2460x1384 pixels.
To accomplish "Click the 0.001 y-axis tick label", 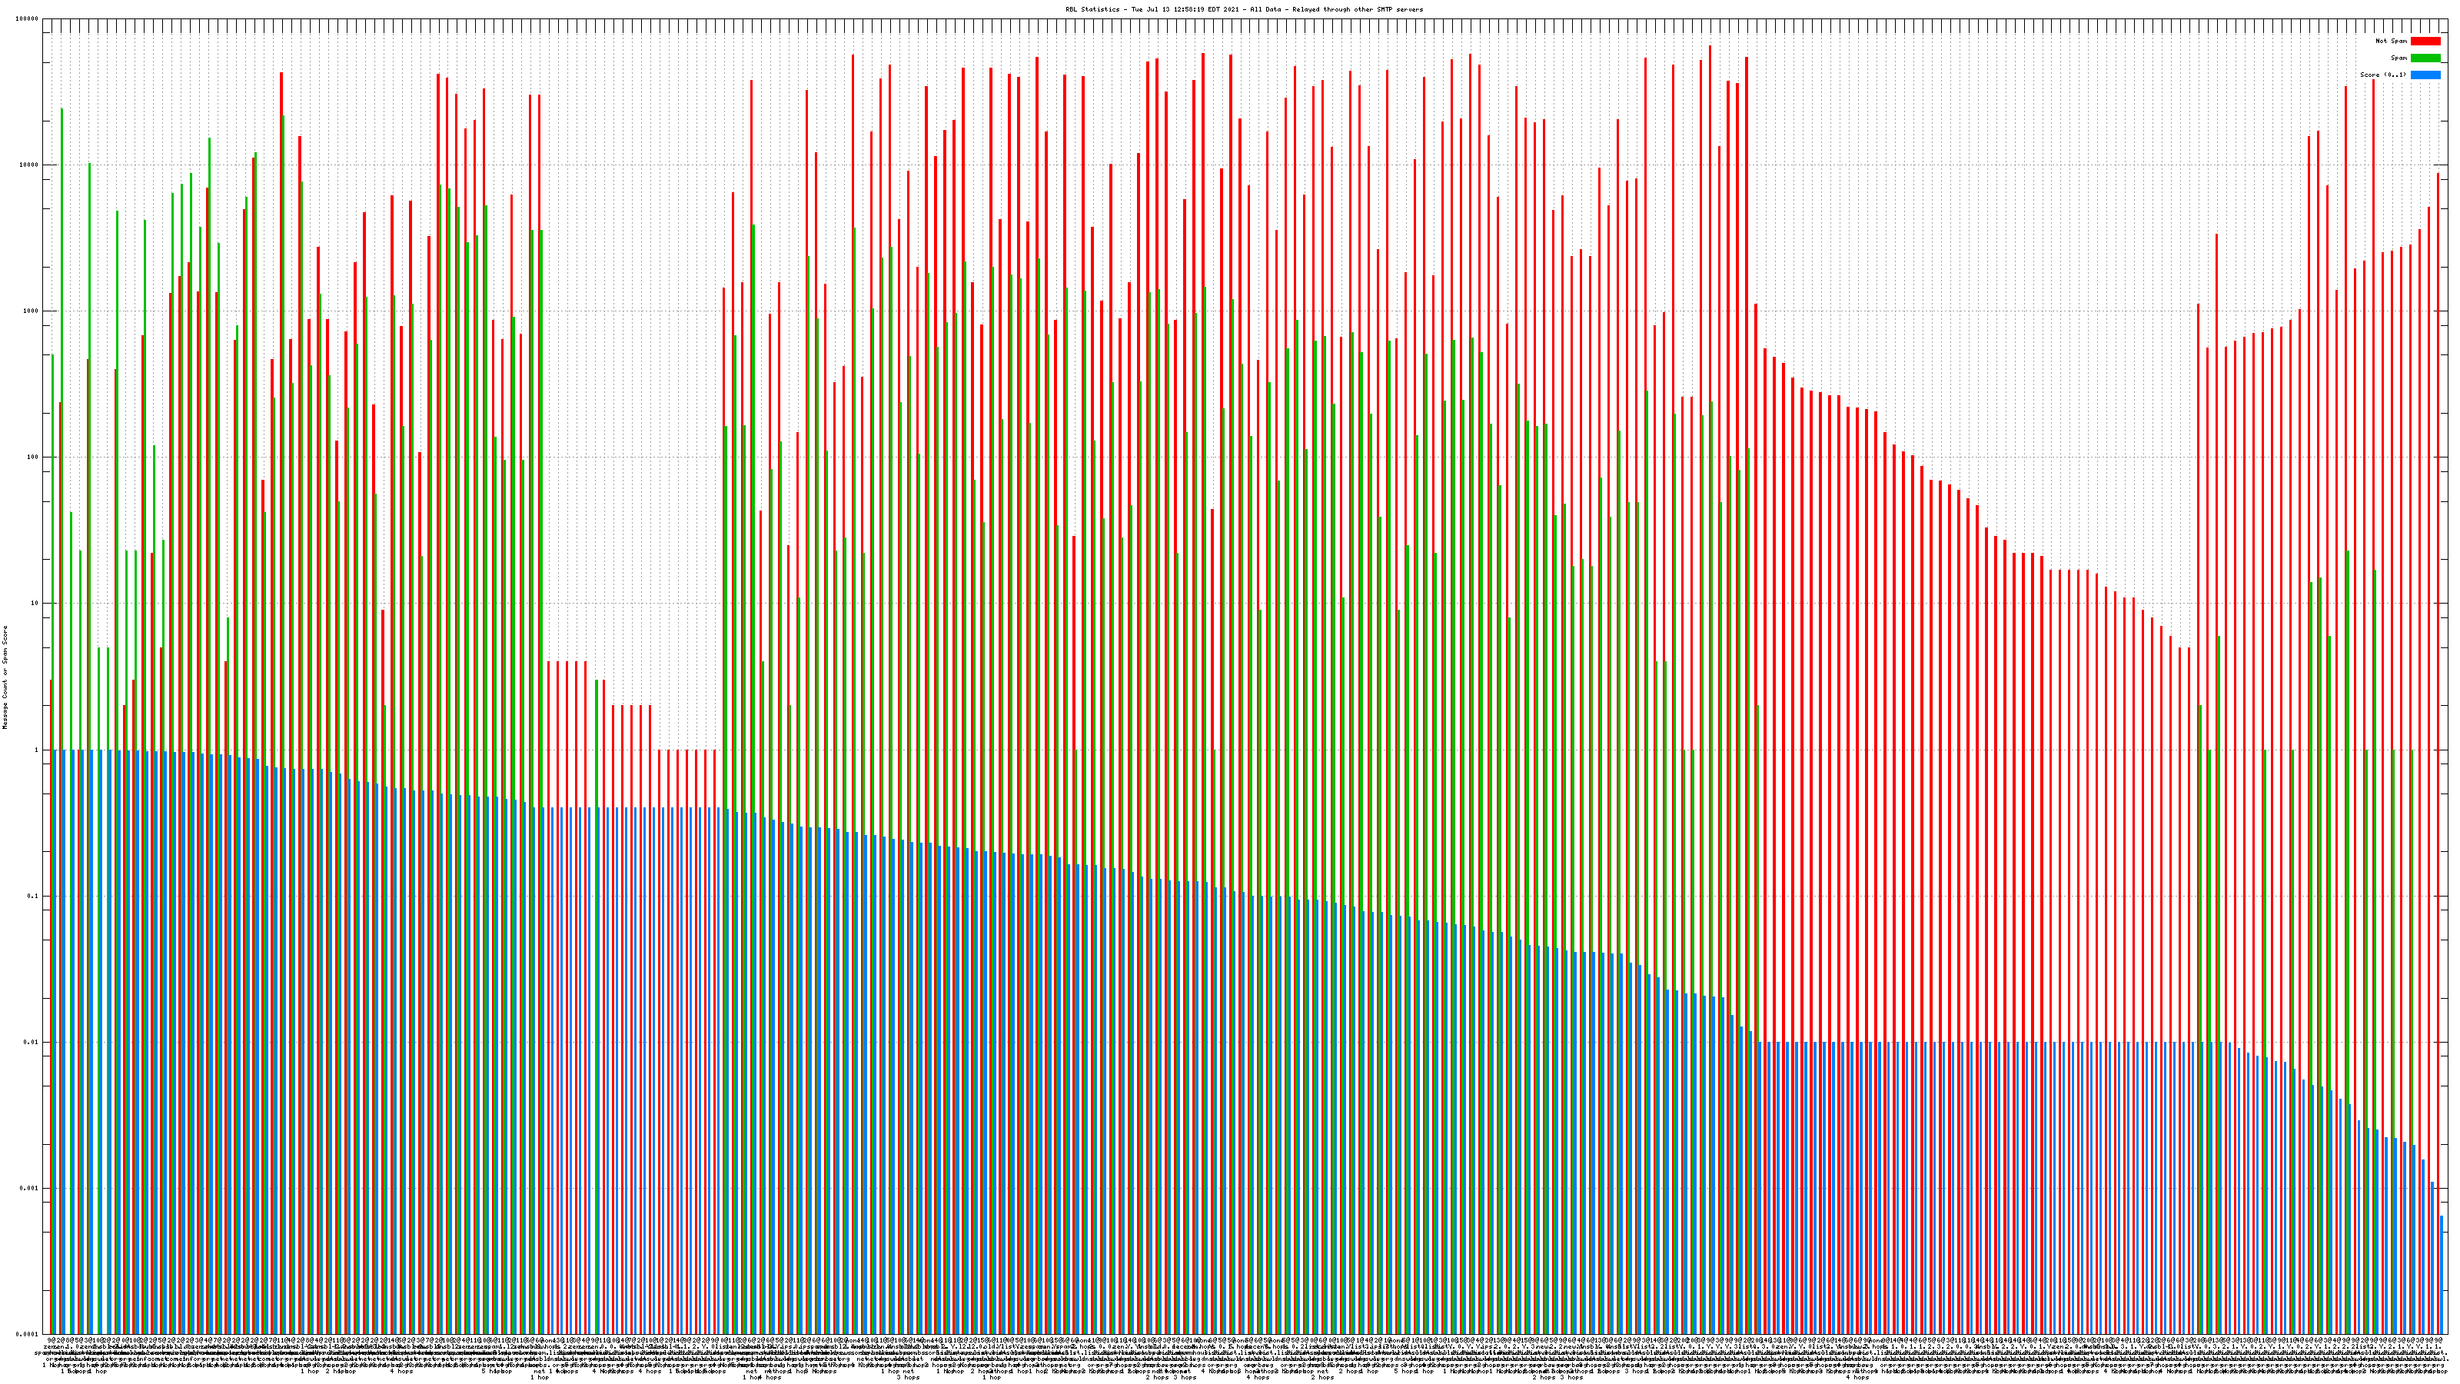I will tap(30, 1188).
